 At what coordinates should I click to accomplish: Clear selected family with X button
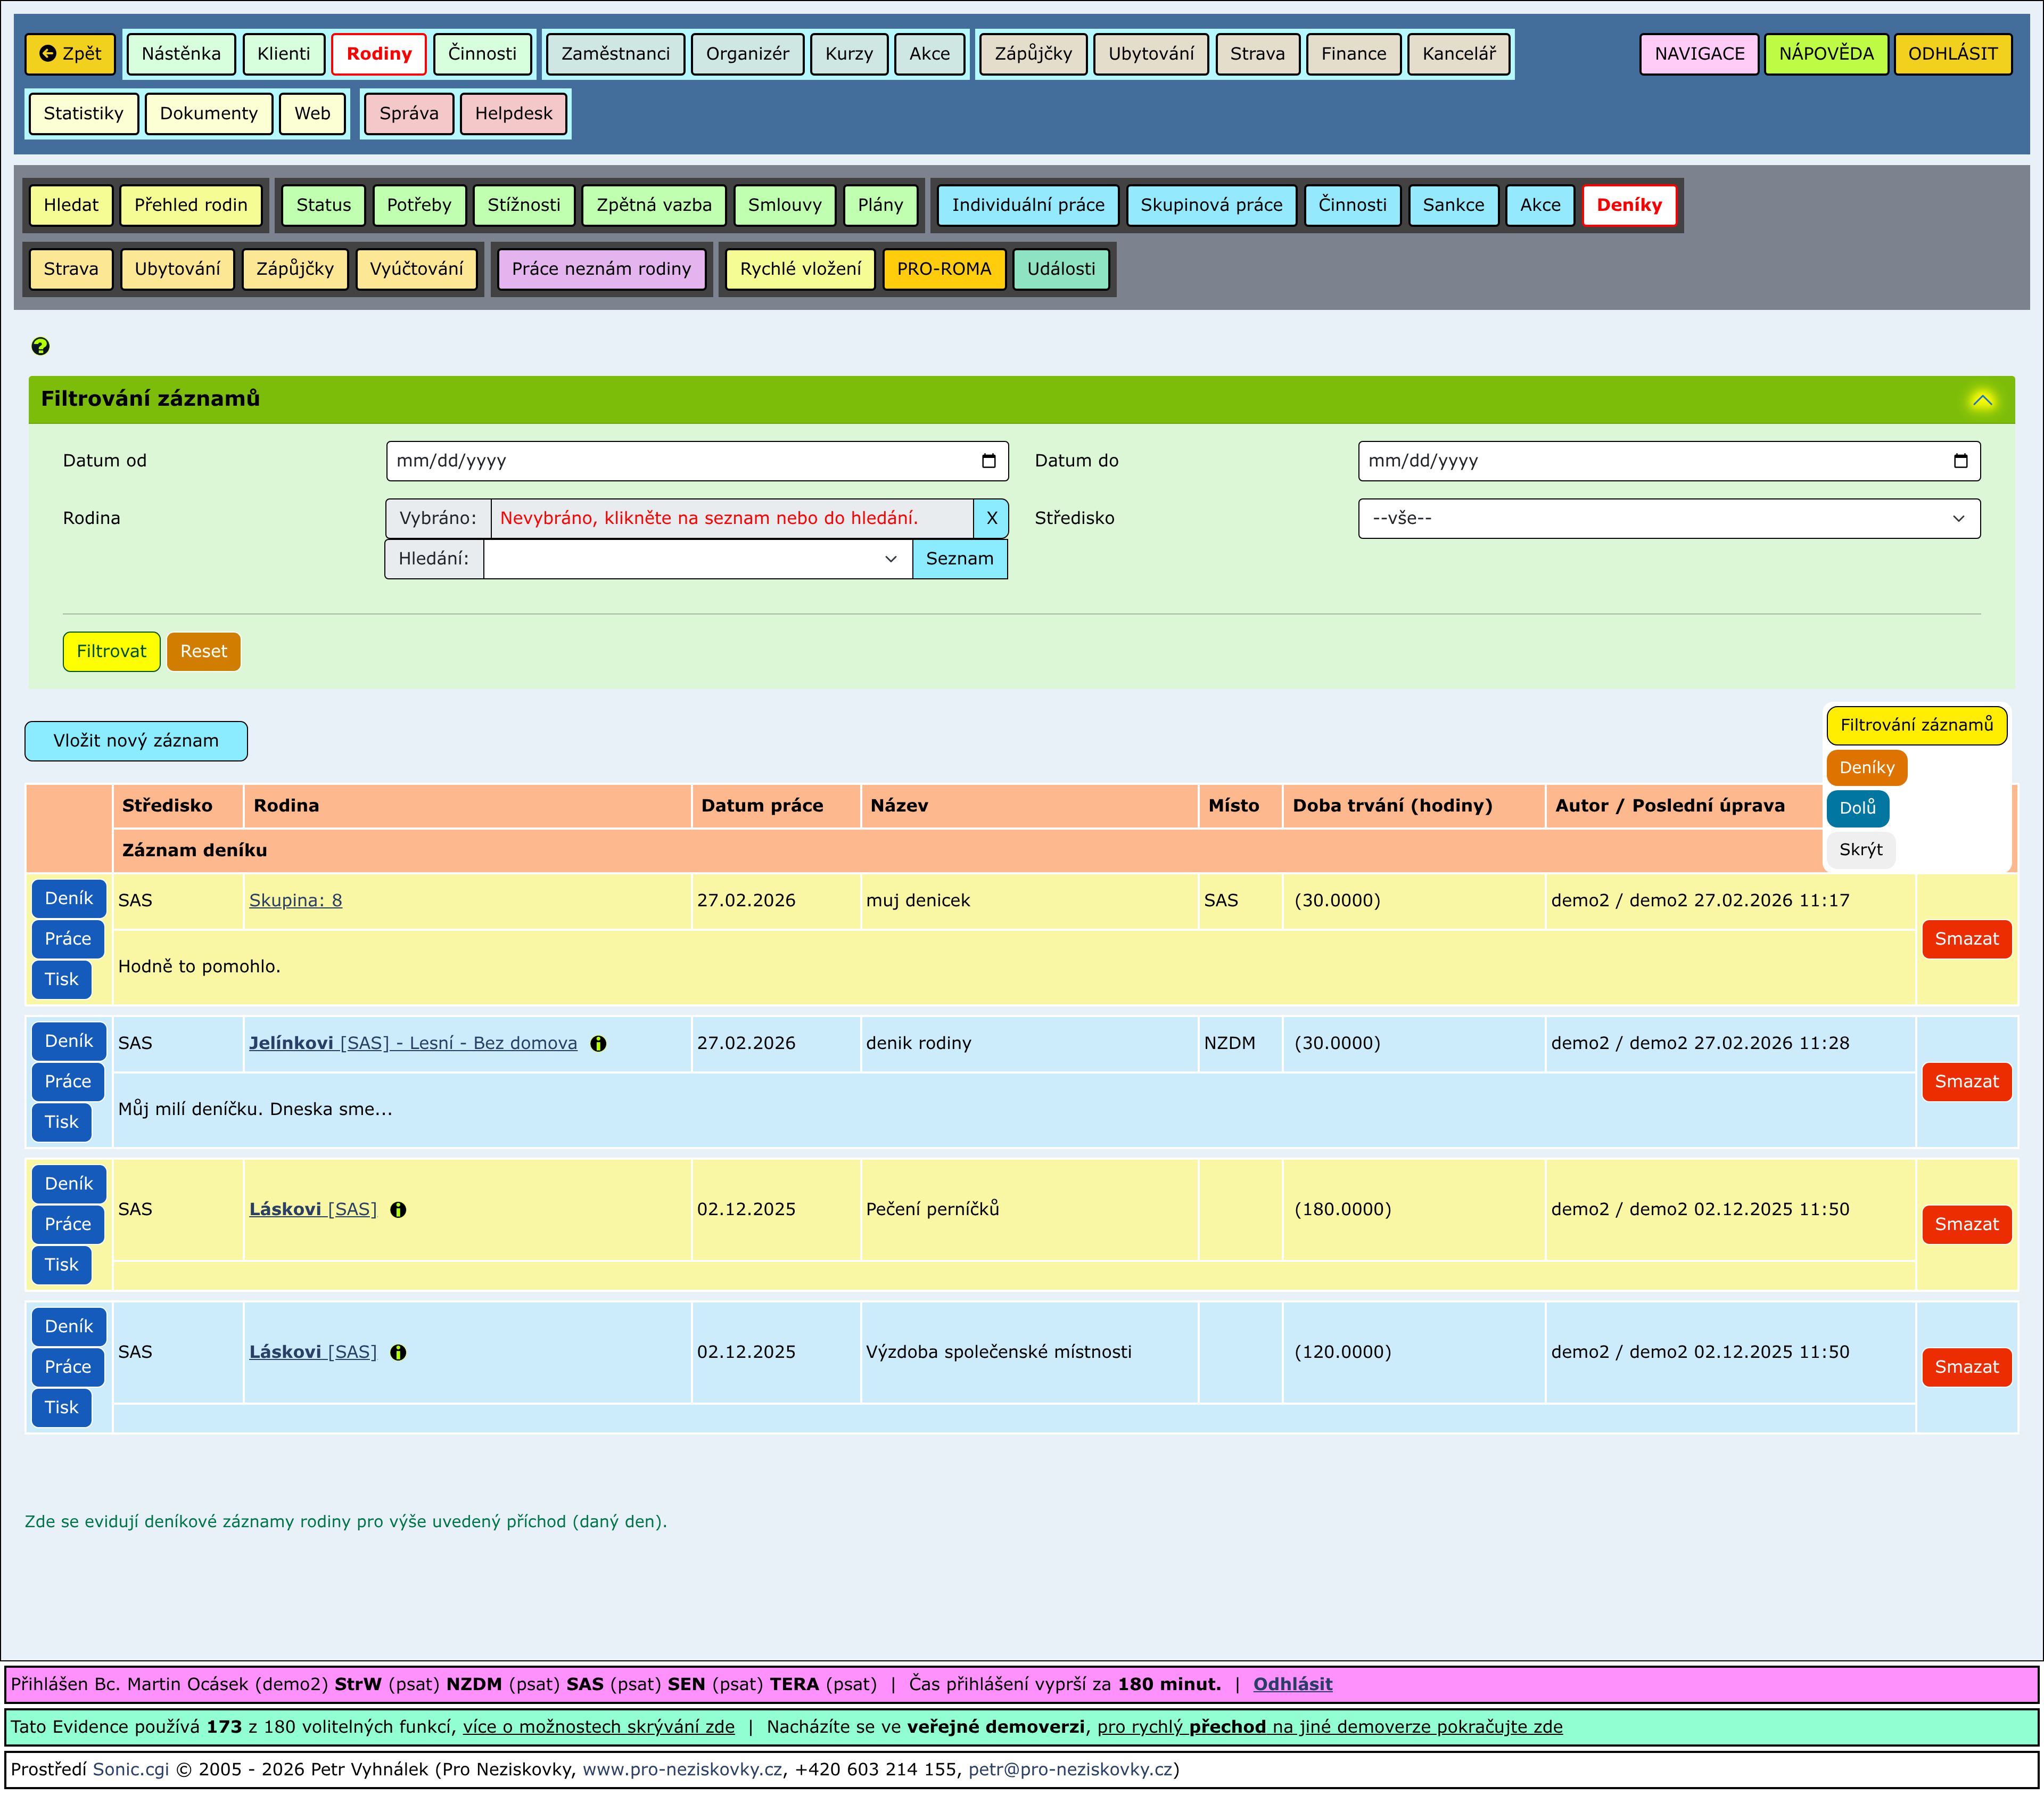coord(991,518)
